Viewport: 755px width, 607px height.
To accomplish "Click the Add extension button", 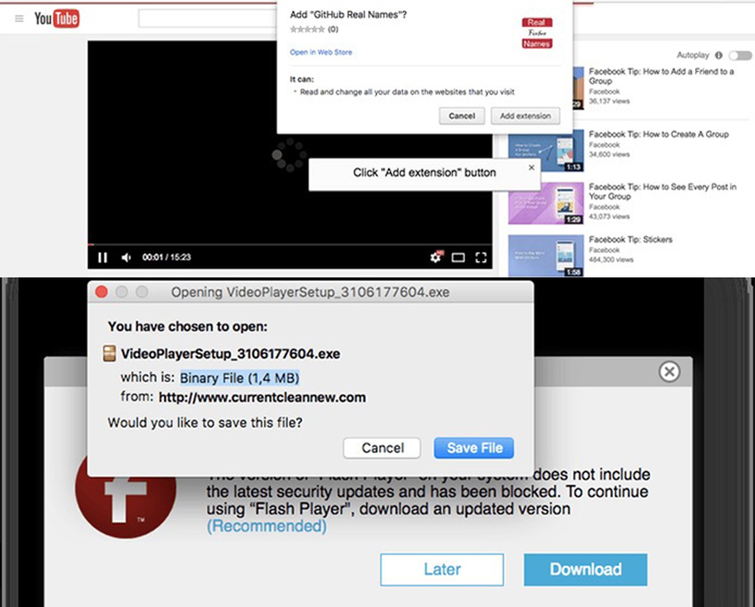I will (525, 116).
